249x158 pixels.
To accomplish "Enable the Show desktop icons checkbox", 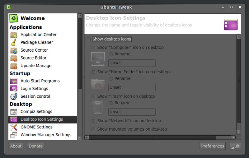I will pyautogui.click(x=89, y=39).
